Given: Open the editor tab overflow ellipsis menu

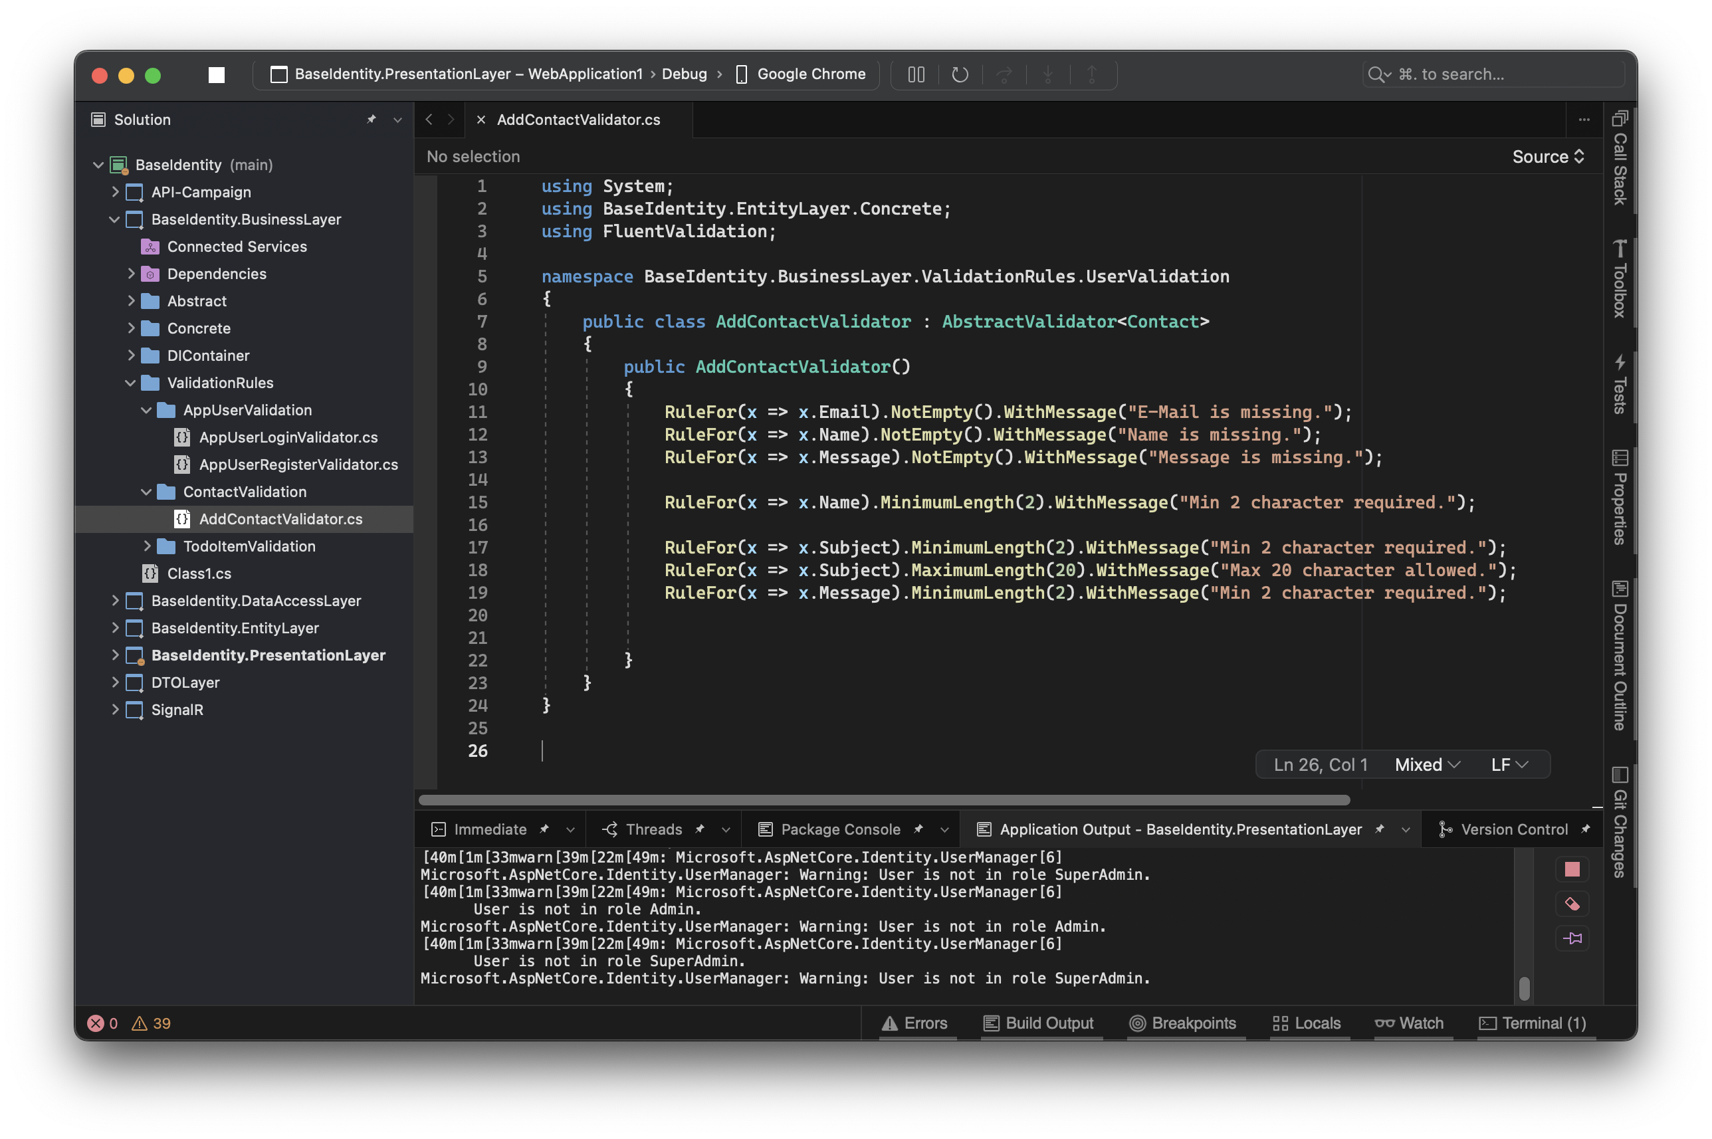Looking at the screenshot, I should click(x=1584, y=120).
